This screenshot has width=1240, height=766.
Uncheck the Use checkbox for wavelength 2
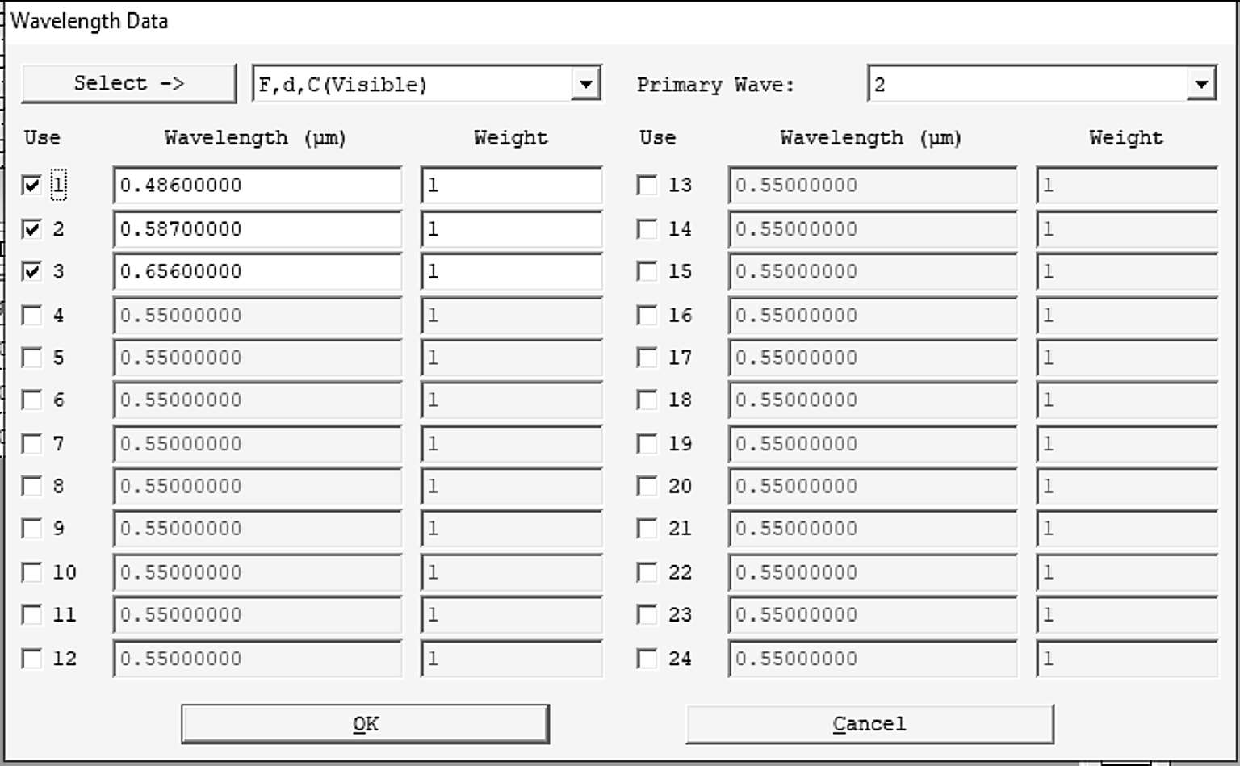[x=31, y=229]
